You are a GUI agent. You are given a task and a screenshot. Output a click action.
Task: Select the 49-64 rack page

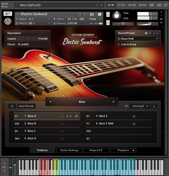[143, 5]
